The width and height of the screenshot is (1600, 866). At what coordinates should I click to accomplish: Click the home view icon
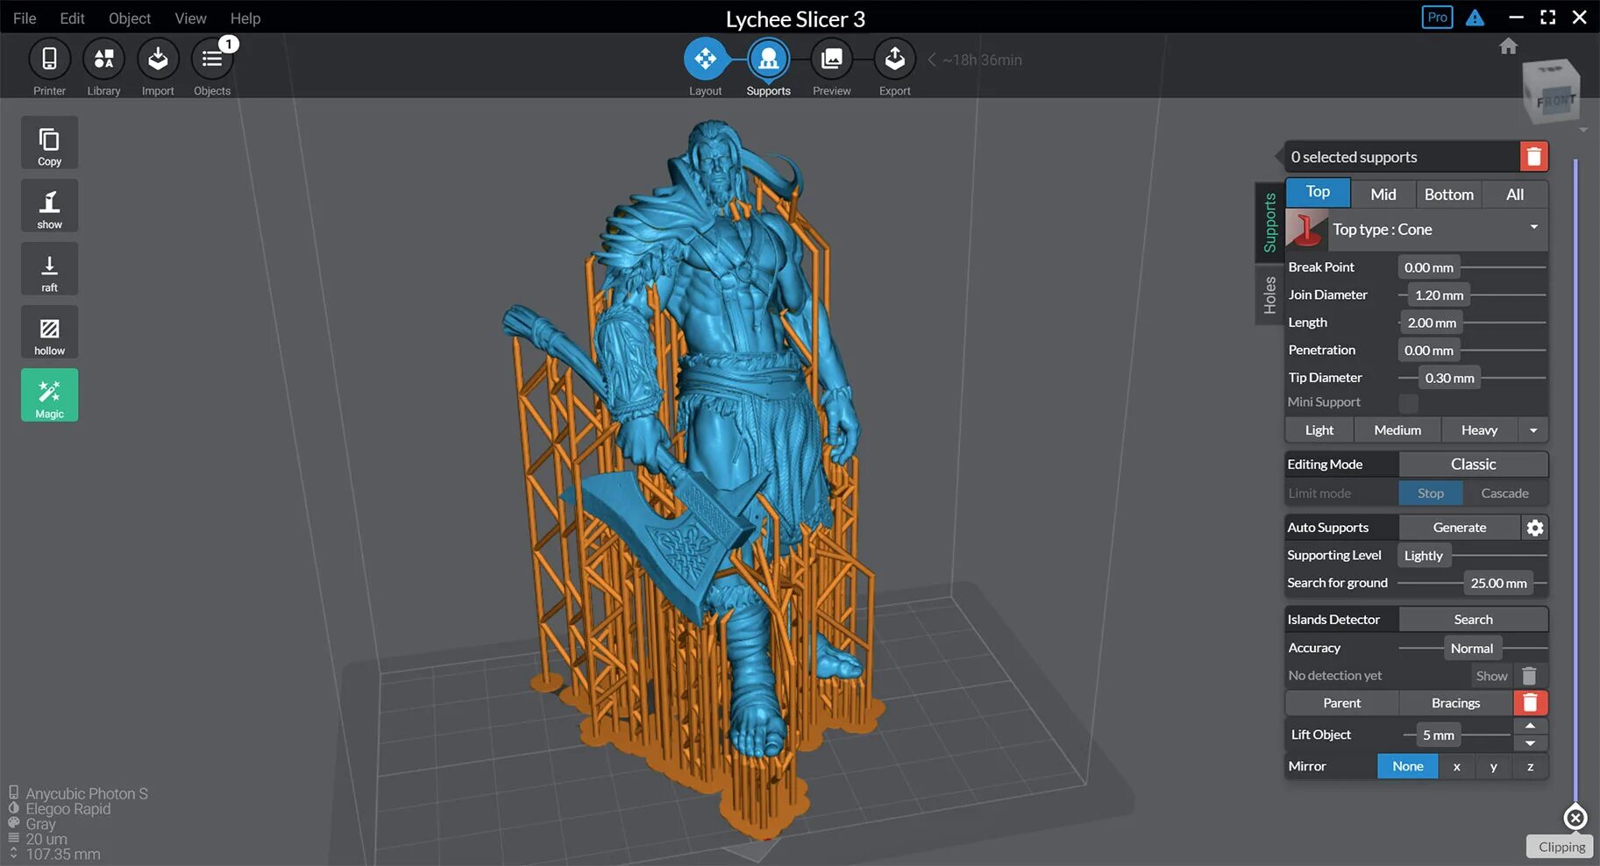(1508, 46)
